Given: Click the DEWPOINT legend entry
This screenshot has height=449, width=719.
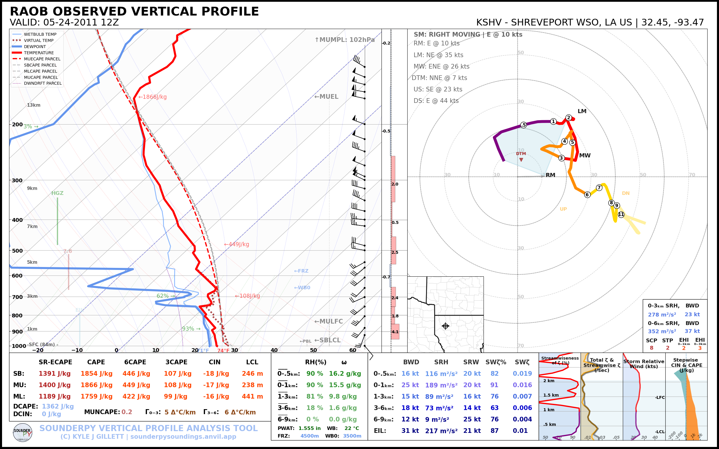Looking at the screenshot, I should 35,47.
